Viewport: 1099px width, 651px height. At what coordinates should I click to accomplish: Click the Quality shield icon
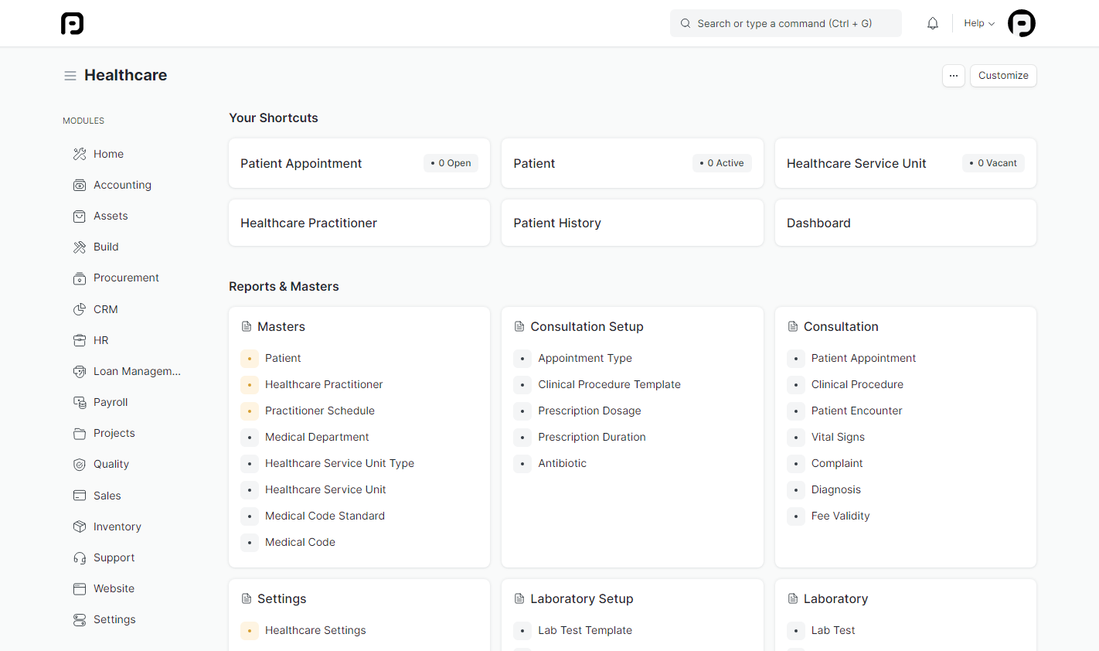[x=80, y=465]
